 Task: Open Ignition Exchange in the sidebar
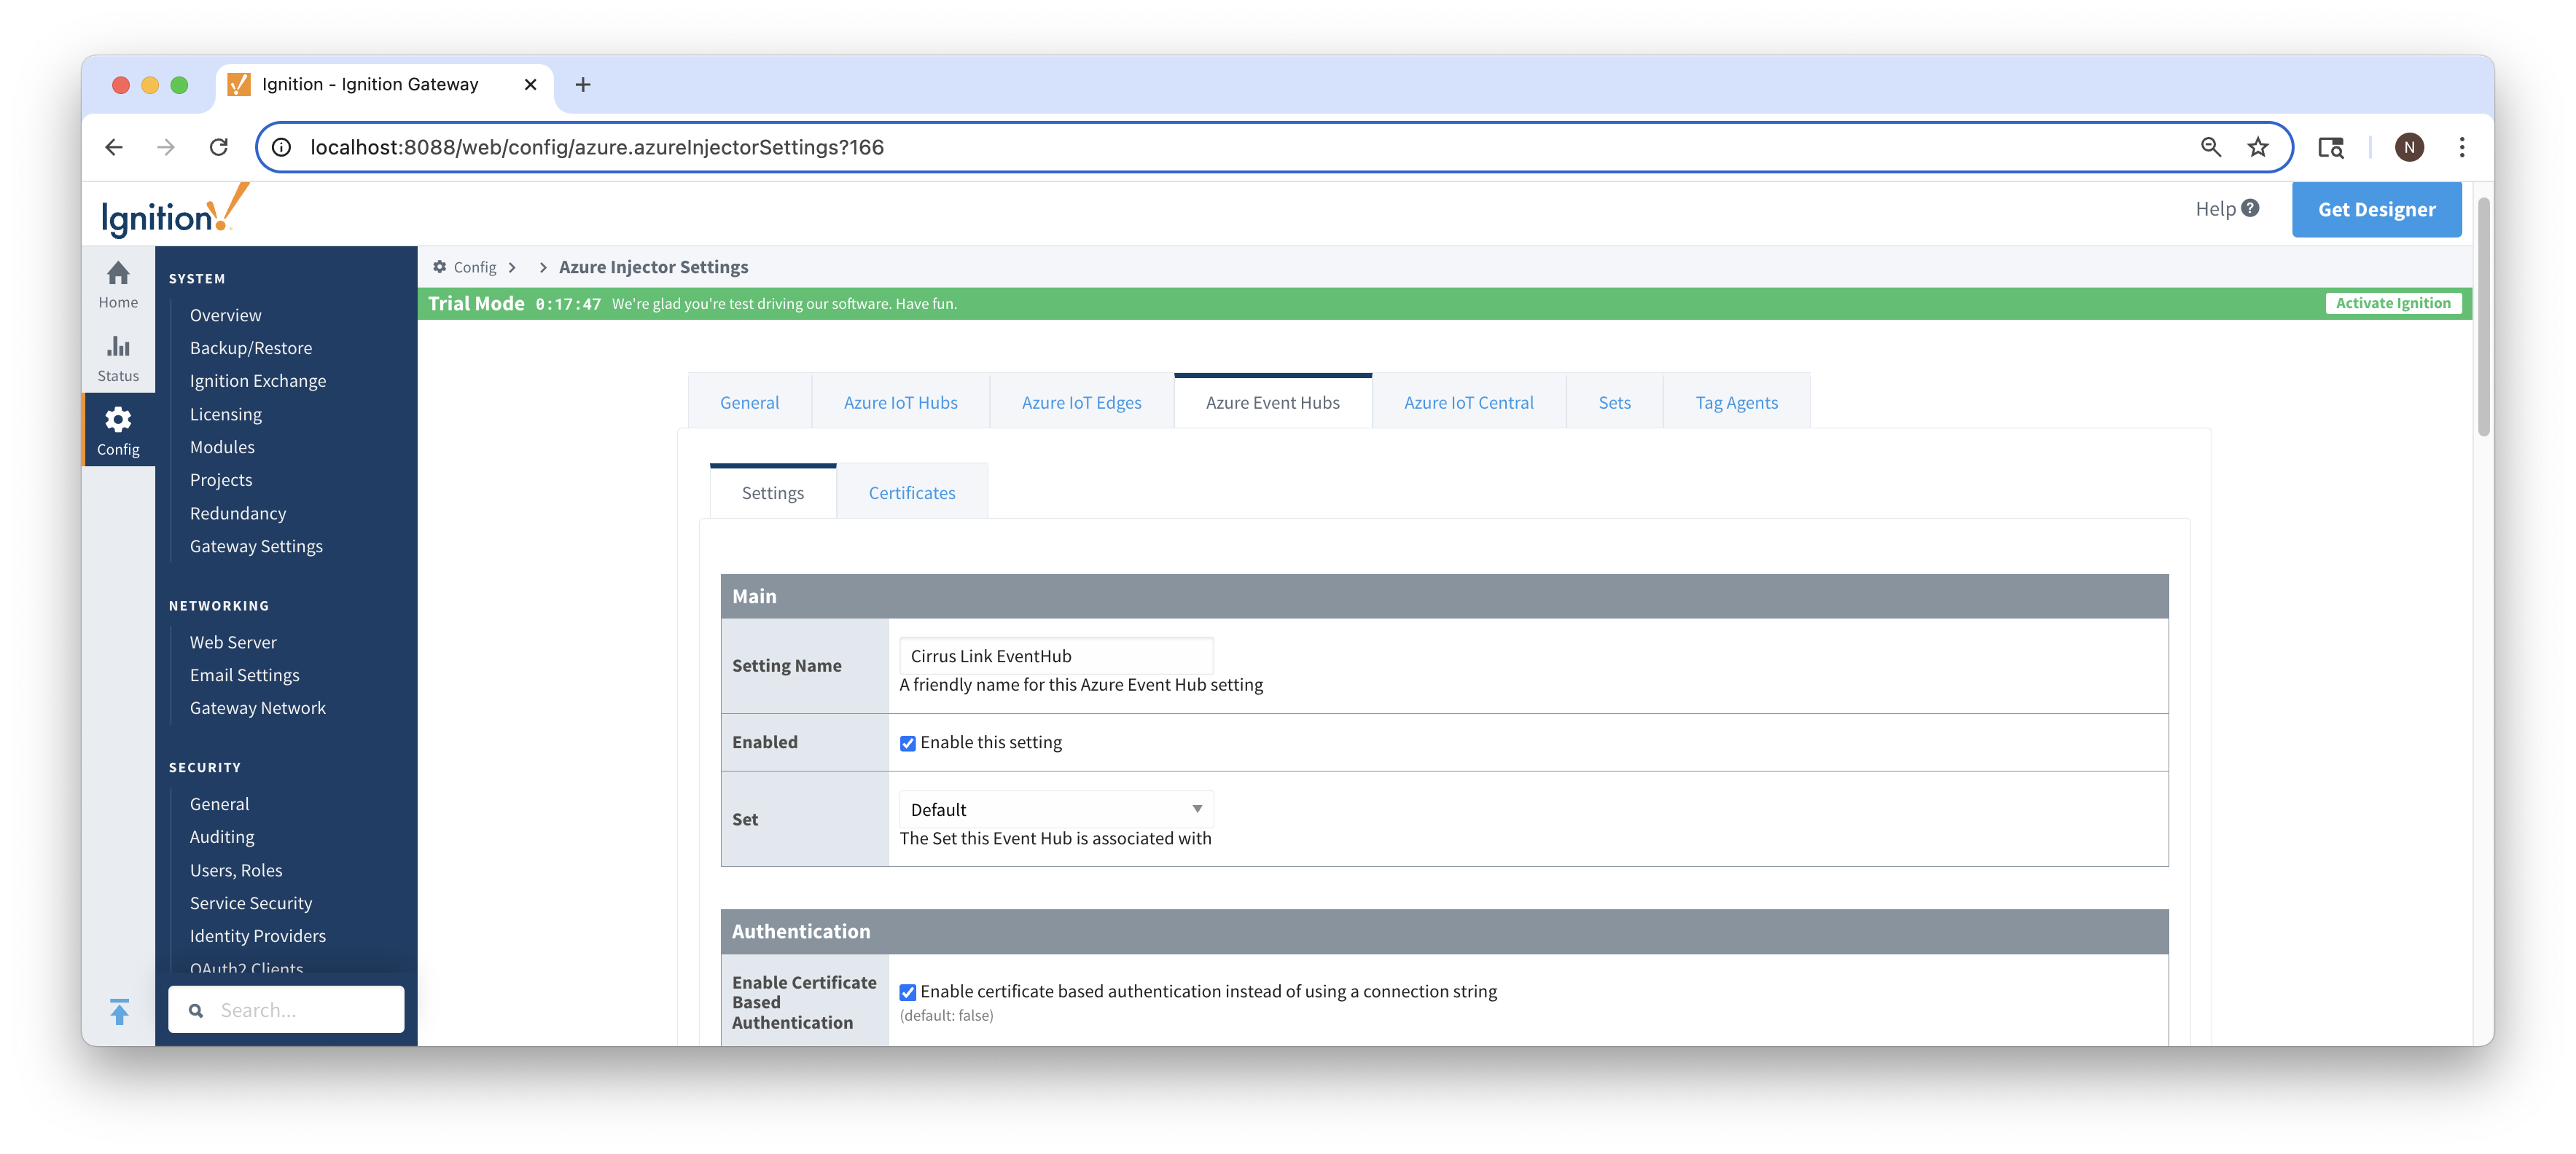[258, 381]
